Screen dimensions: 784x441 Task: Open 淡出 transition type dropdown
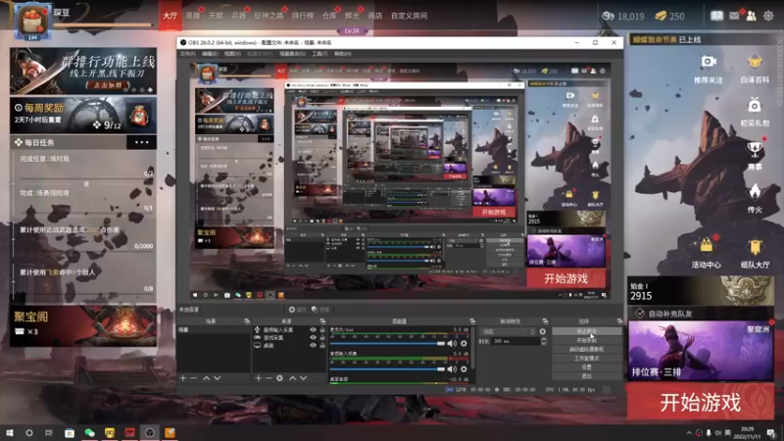[x=507, y=331]
